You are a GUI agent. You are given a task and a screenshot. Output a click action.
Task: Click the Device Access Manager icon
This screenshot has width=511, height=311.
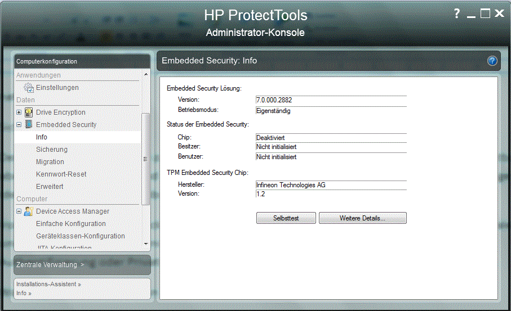tap(28, 211)
